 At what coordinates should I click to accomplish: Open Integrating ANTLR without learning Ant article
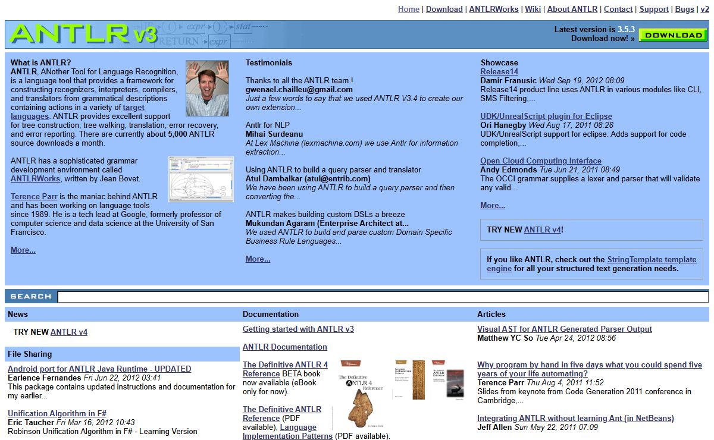pyautogui.click(x=575, y=418)
